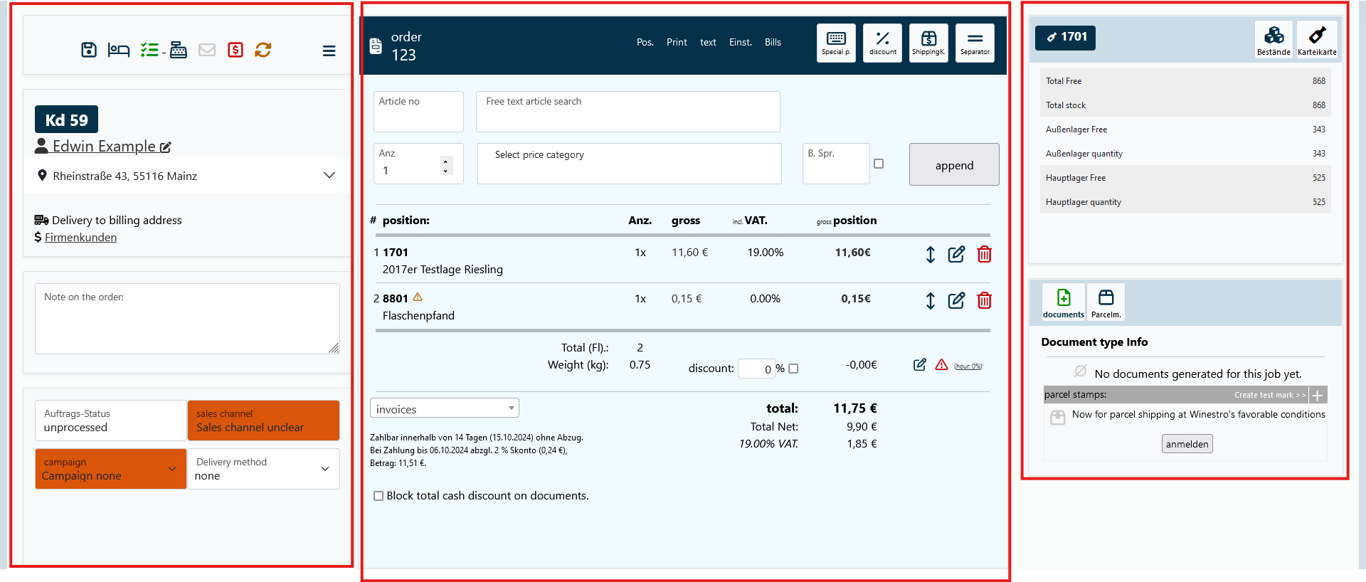Click the discount percent icon button
Image resolution: width=1366 pixels, height=582 pixels.
882,43
